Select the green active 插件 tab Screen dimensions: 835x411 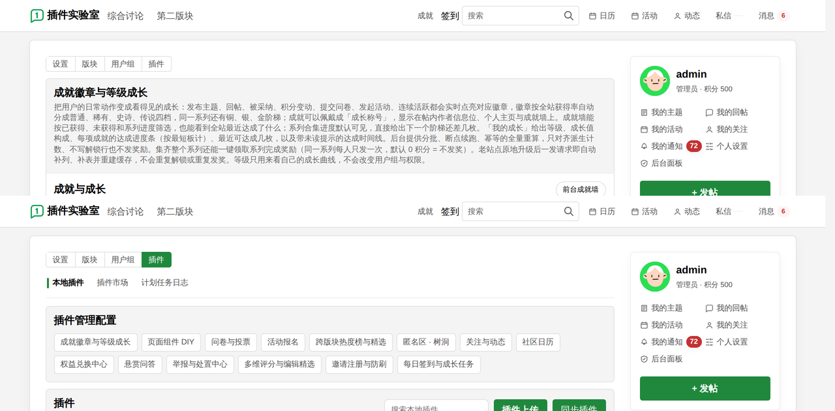click(157, 260)
